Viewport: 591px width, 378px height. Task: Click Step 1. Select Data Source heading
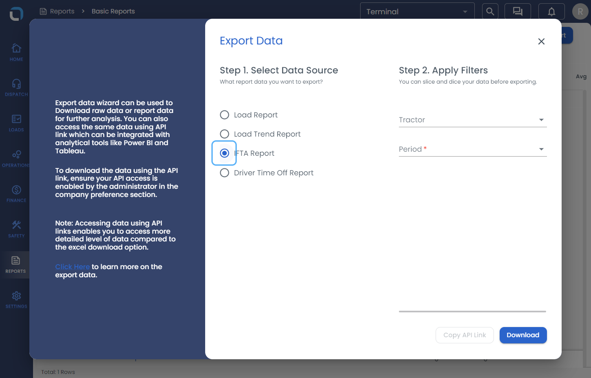point(279,70)
